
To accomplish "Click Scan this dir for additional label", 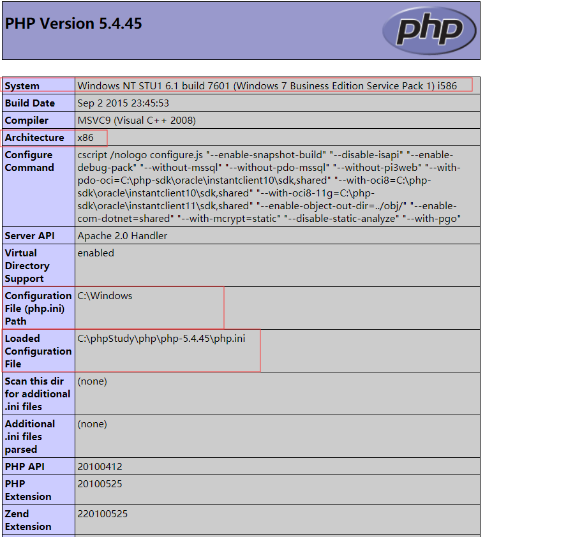I will (38, 394).
